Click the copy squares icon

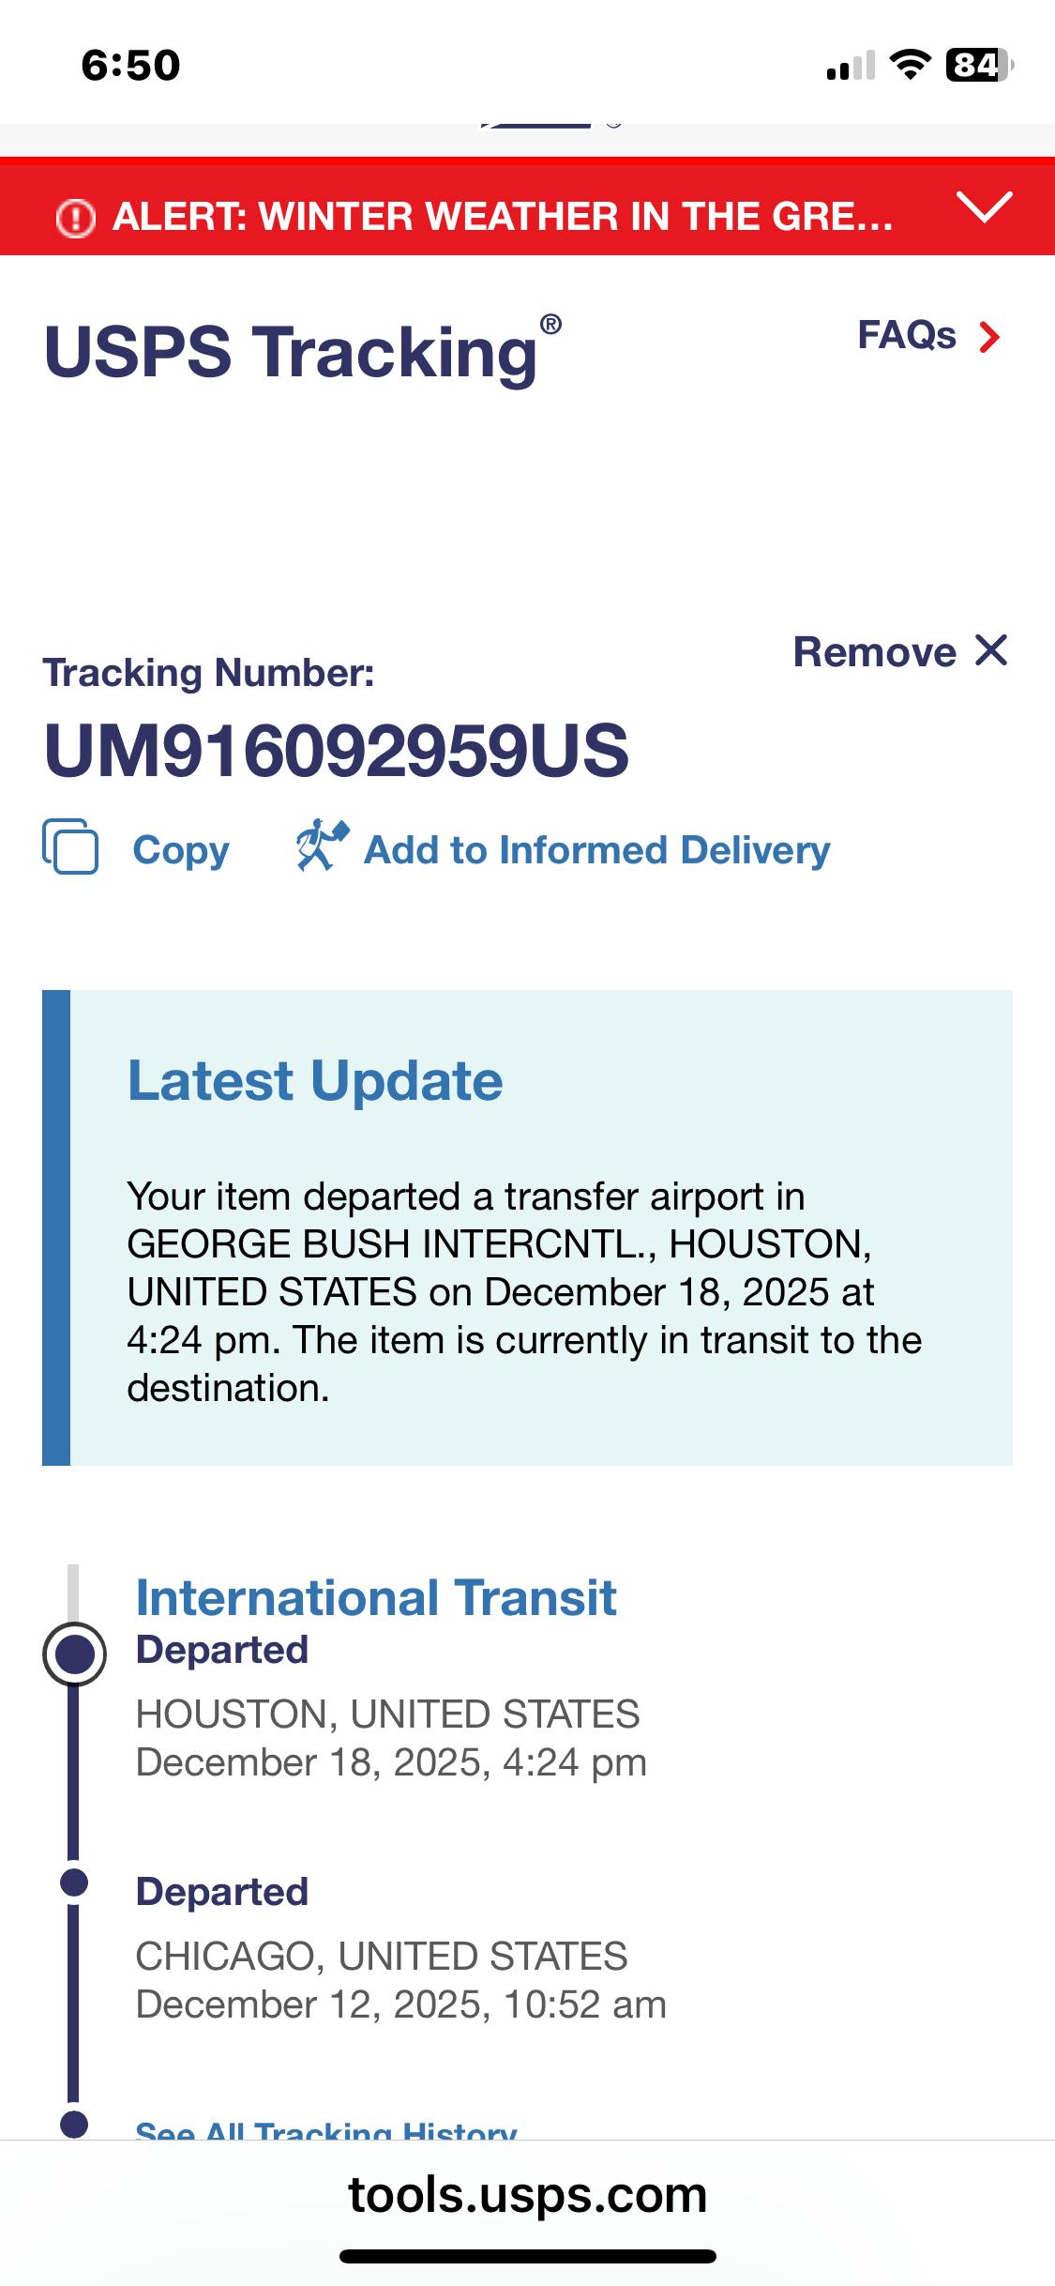coord(70,847)
